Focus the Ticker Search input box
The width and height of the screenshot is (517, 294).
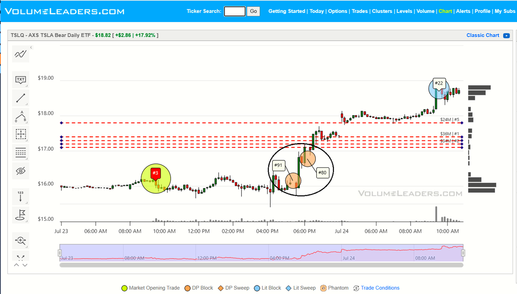235,11
